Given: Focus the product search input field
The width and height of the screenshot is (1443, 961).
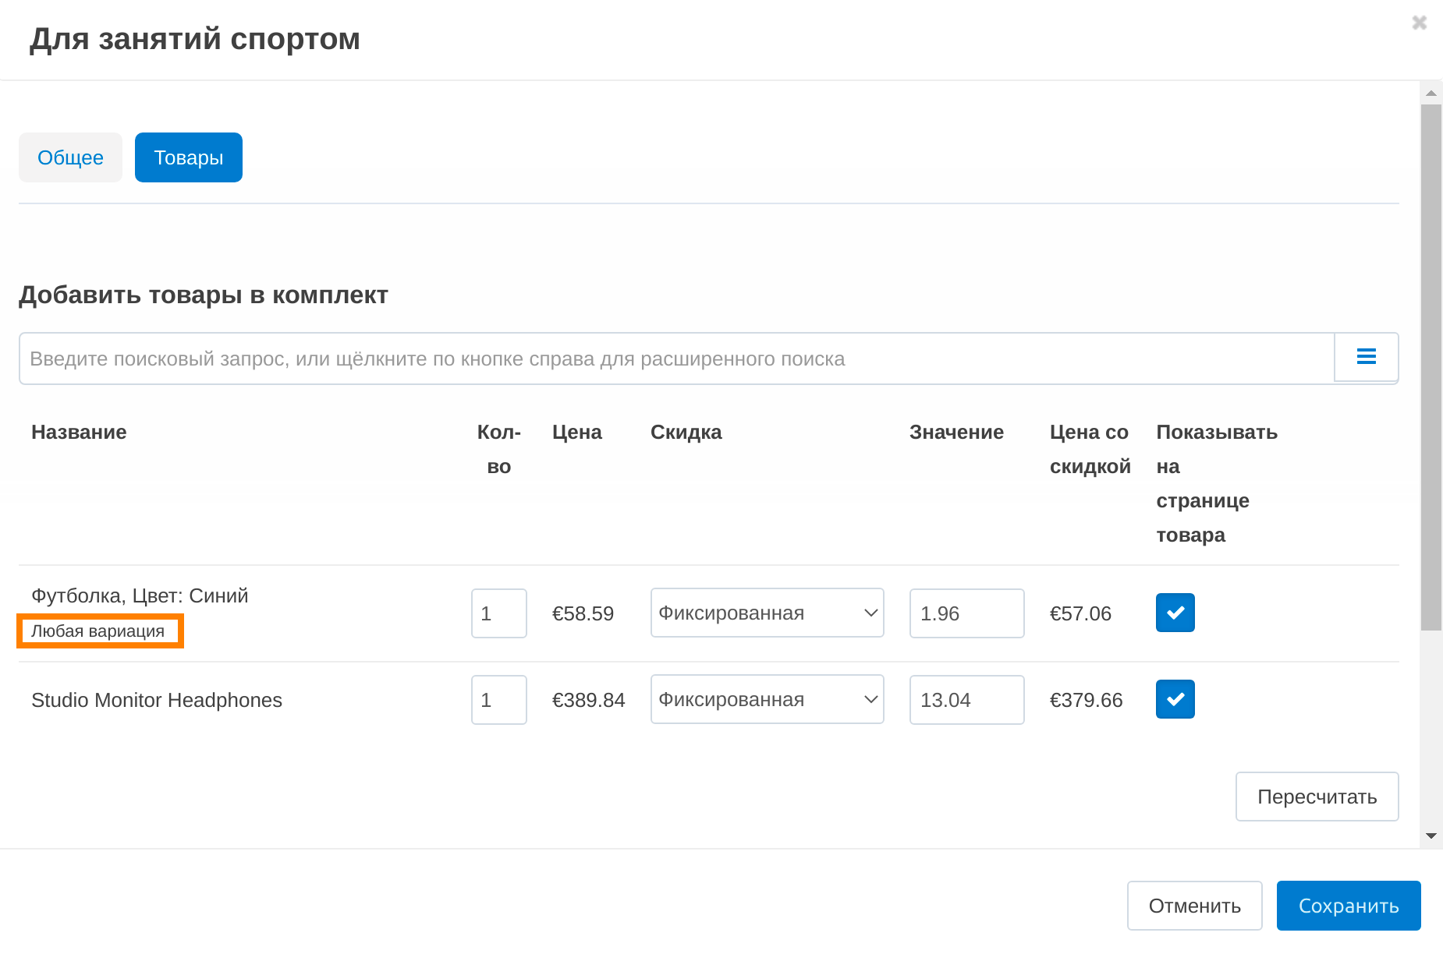Looking at the screenshot, I should (676, 359).
